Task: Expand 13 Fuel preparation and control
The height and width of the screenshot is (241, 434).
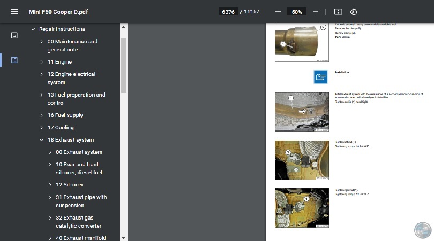Action: pos(41,95)
